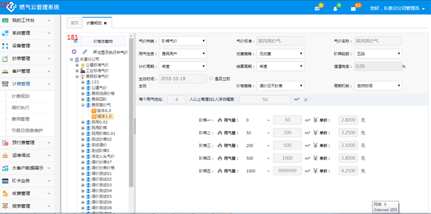Click the hamburger menu icon beside 价格方案树
Viewport: 431px width, 214px height.
(x=75, y=41)
